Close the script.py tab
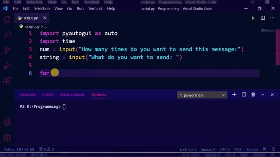The height and width of the screenshot is (157, 280). [45, 18]
